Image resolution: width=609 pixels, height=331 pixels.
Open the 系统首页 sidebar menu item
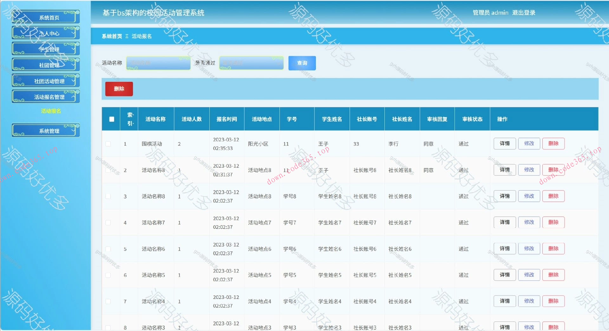[x=46, y=17]
